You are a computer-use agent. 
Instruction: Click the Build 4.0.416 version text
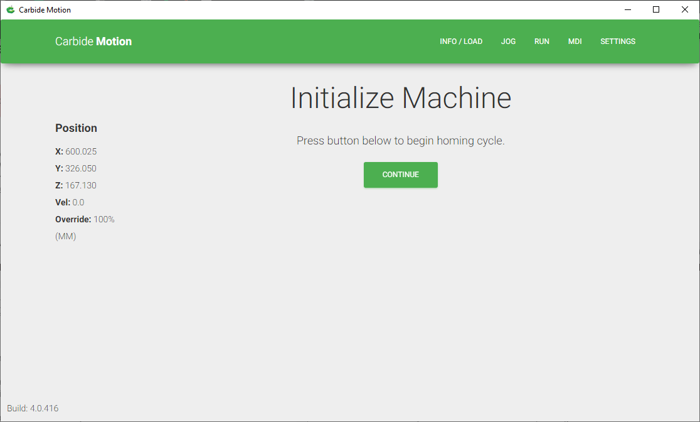[x=33, y=408]
